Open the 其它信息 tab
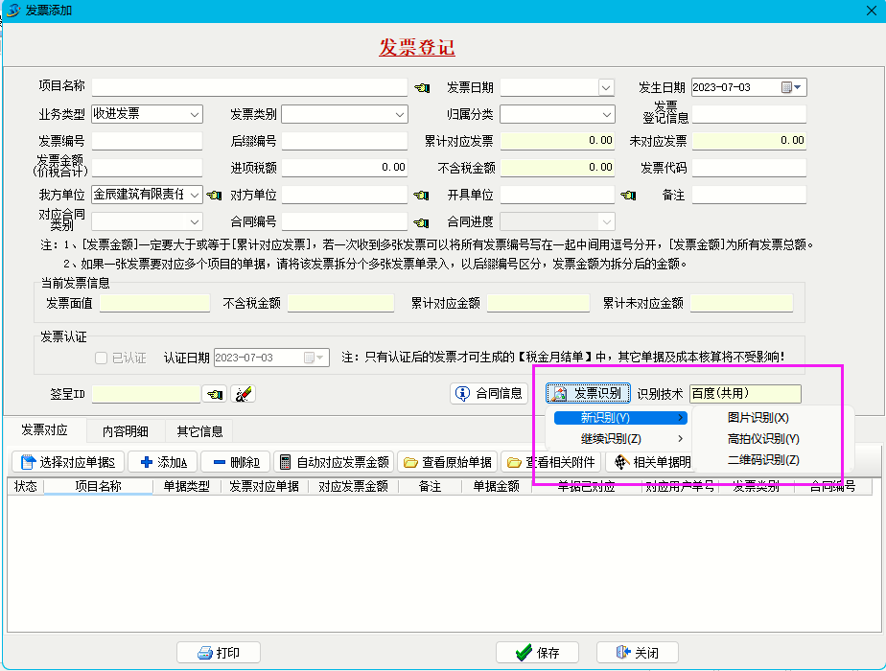Viewport: 886px width, 671px height. click(199, 431)
